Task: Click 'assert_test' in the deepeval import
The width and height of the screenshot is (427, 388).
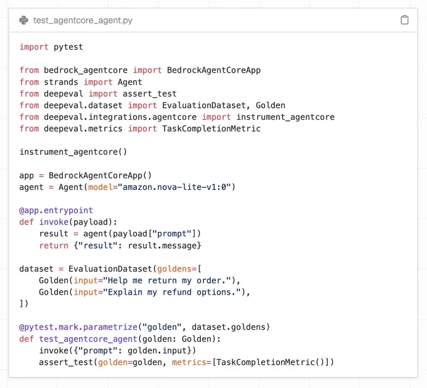Action: pos(149,94)
